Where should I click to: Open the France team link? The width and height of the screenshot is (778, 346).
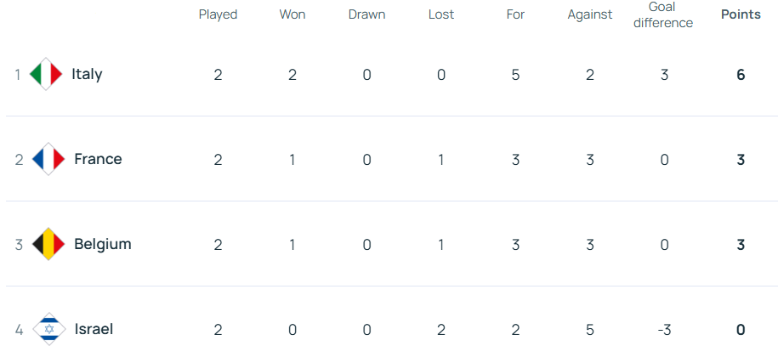coord(98,159)
